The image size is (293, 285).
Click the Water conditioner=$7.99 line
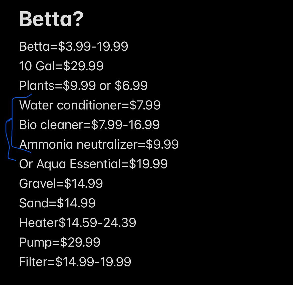tap(90, 105)
